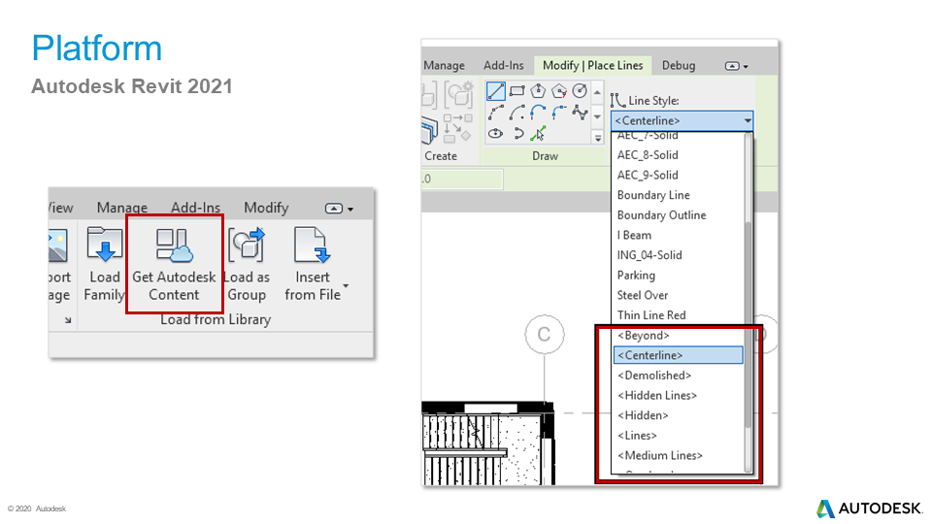Select the Line draw tool
The height and width of the screenshot is (524, 932).
pos(496,91)
